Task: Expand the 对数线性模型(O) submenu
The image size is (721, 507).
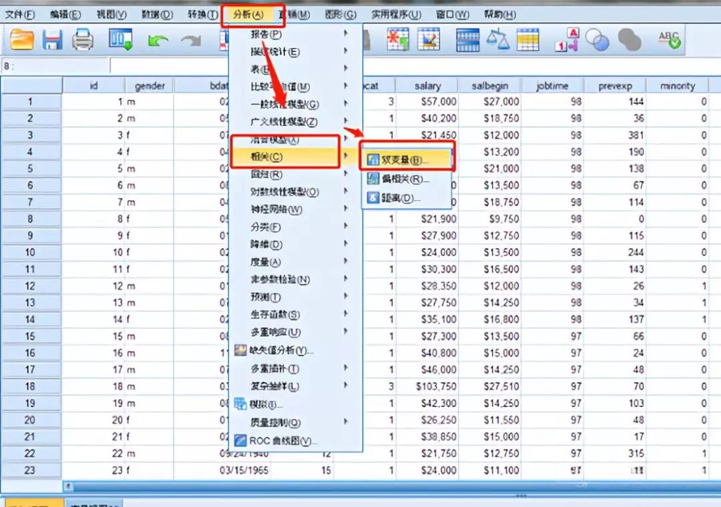Action: (295, 192)
